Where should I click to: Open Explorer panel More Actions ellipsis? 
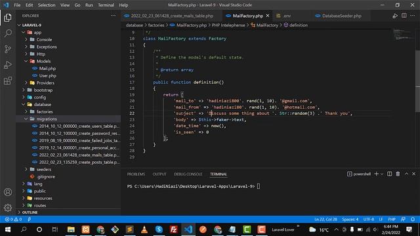coord(114,16)
